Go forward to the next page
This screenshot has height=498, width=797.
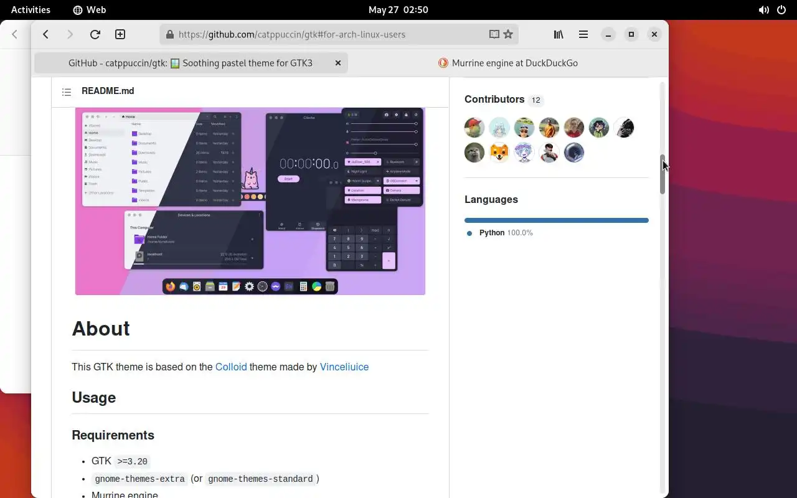[70, 34]
